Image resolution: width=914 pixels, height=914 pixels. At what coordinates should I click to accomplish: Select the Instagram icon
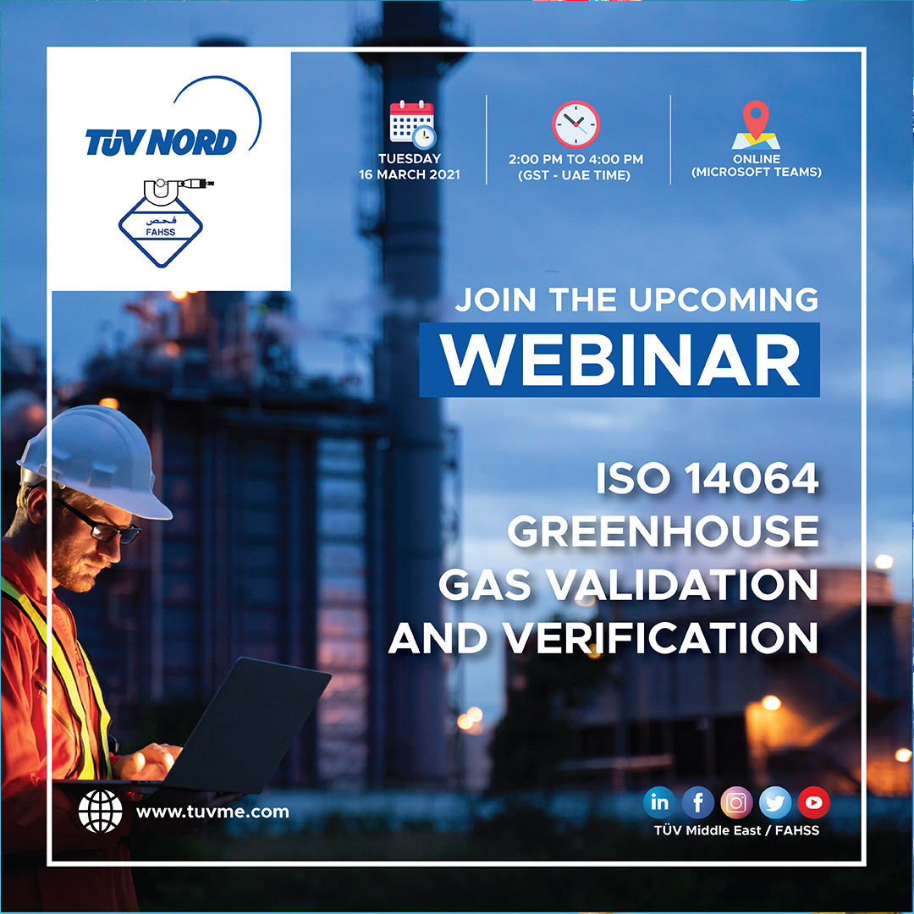pyautogui.click(x=736, y=802)
